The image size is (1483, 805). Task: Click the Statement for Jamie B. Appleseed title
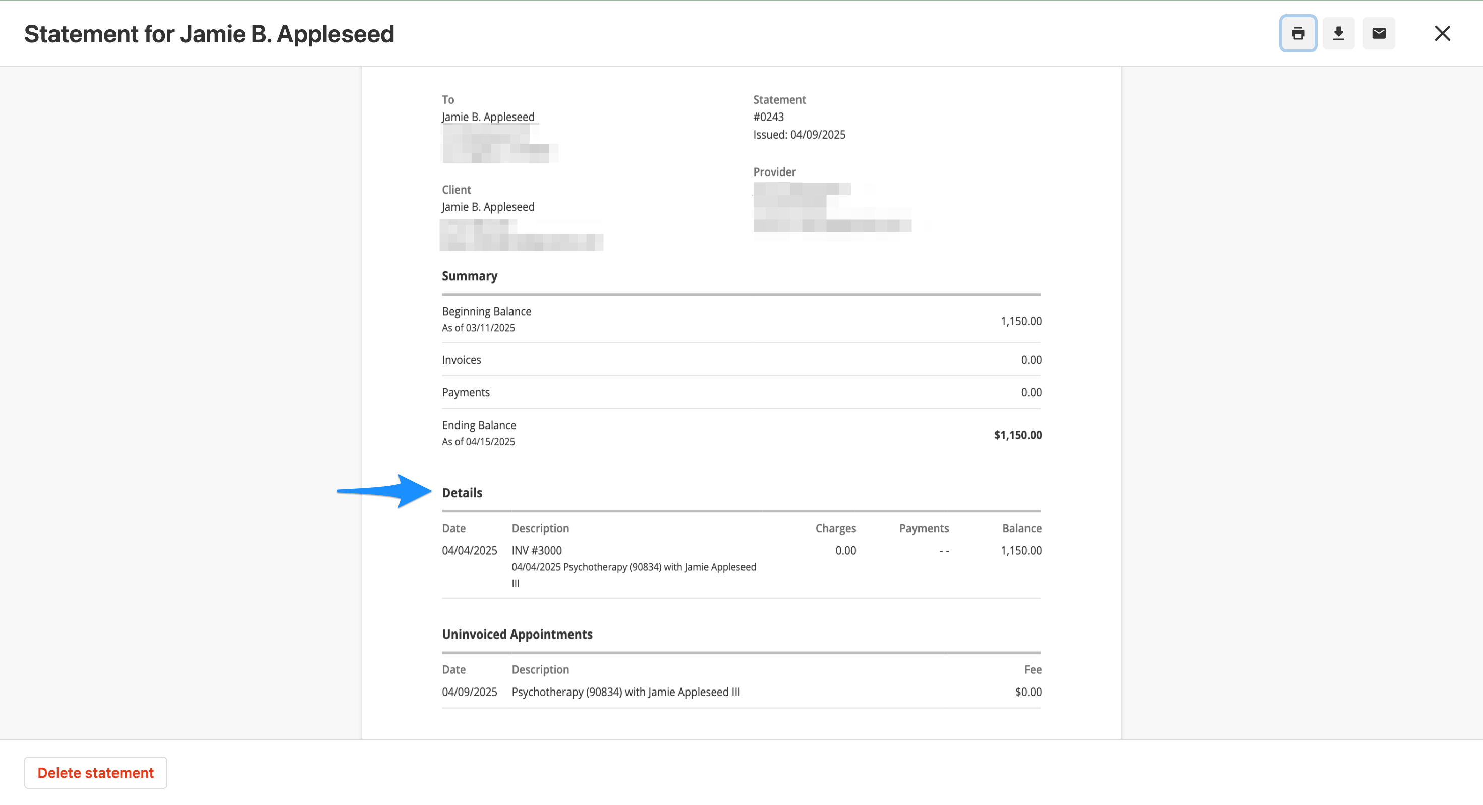pos(209,34)
